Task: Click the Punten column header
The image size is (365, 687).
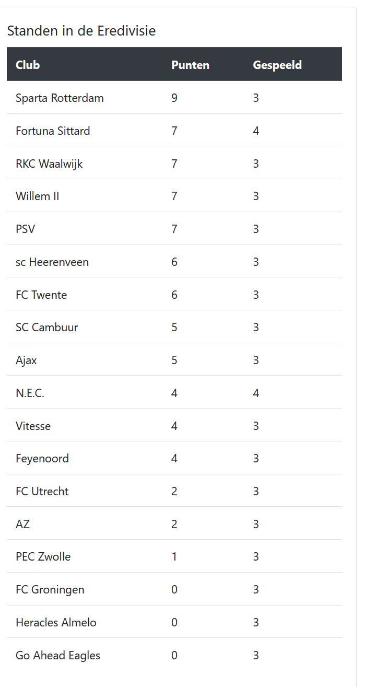Action: click(x=190, y=65)
